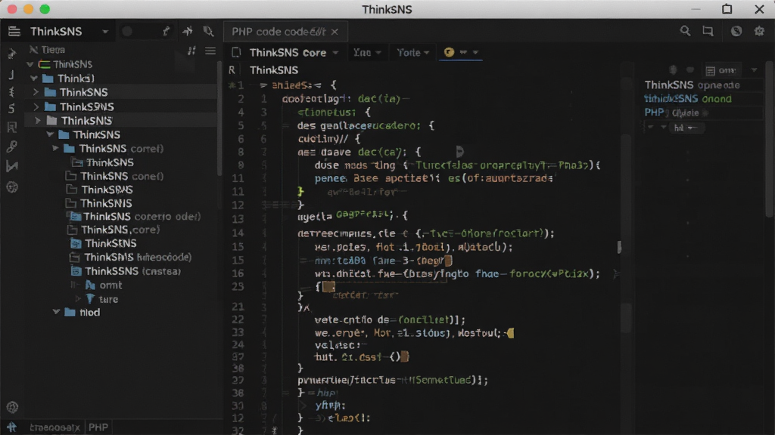
Task: Click the S icon in left sidebar
Action: (x=12, y=109)
